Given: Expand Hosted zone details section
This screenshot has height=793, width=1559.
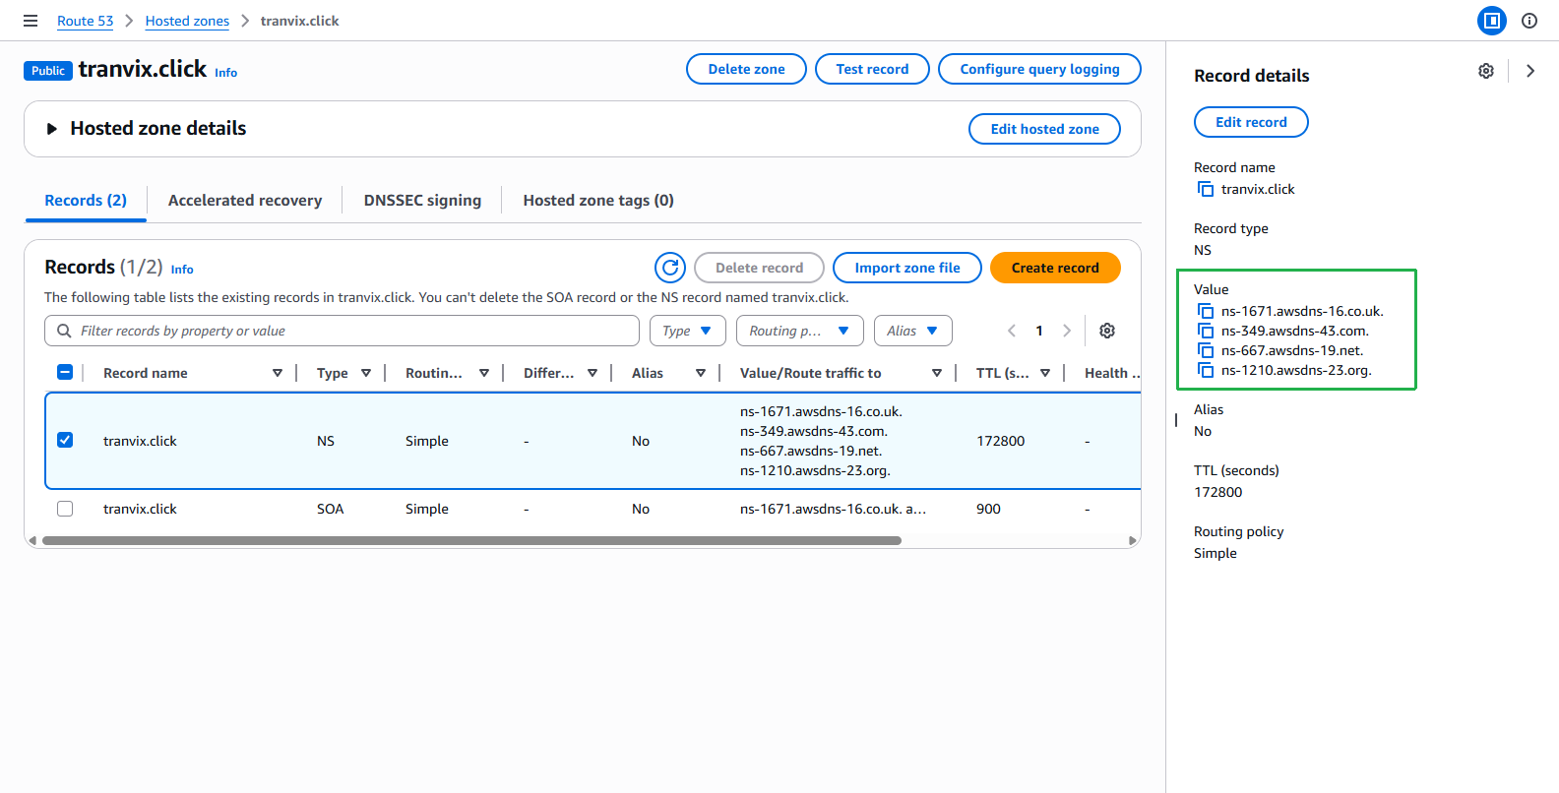Looking at the screenshot, I should point(52,129).
